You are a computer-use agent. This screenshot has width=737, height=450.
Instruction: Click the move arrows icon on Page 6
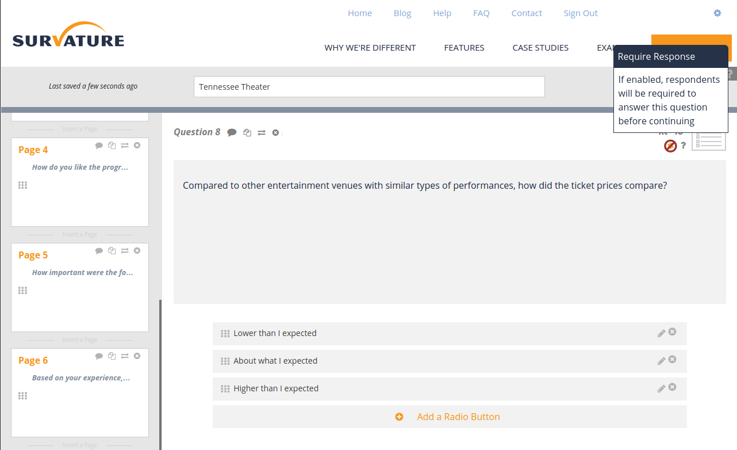click(x=125, y=356)
